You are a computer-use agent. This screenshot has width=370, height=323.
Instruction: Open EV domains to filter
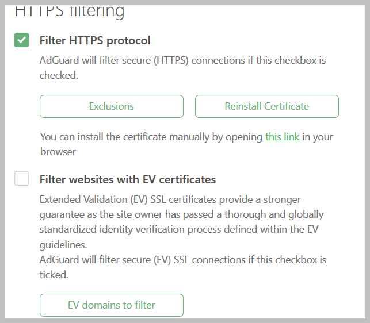(x=111, y=305)
